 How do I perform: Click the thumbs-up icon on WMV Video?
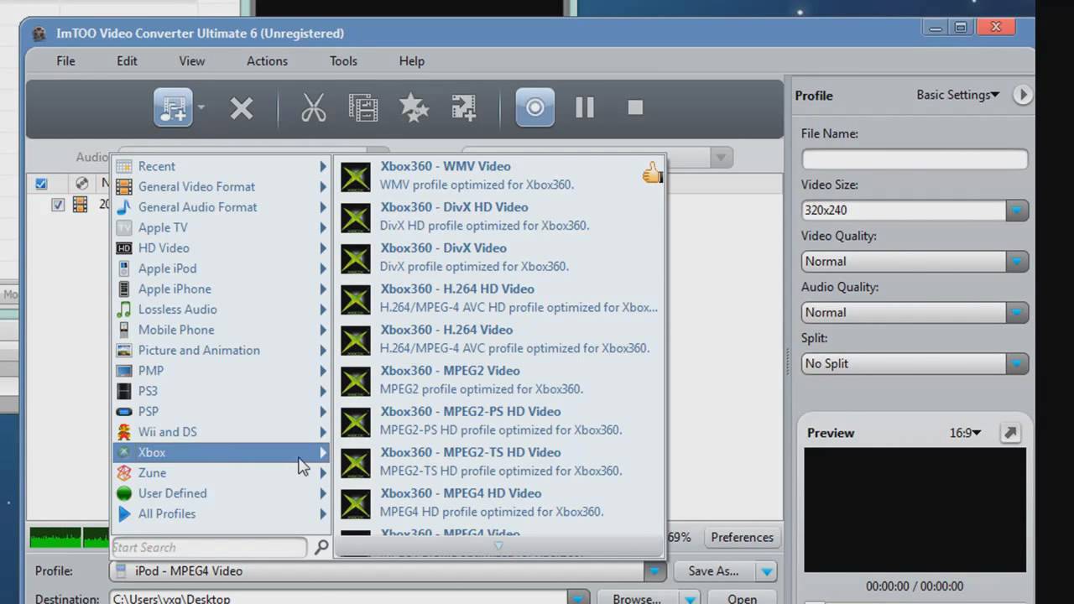[x=652, y=174]
